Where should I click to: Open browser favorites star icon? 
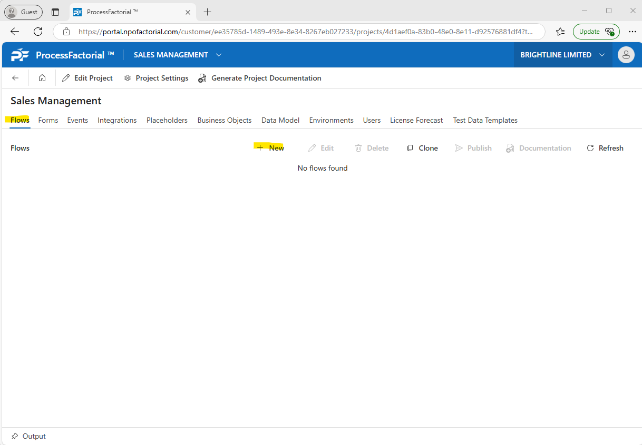[560, 32]
